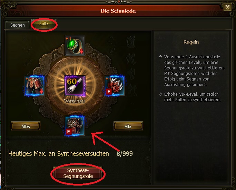This screenshot has height=190, width=236.
Task: Click the red F badge on claw item
Action: click(109, 92)
